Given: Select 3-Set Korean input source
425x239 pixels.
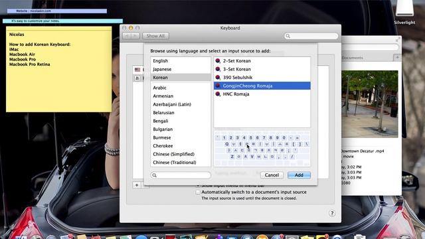Looking at the screenshot, I should [262, 69].
